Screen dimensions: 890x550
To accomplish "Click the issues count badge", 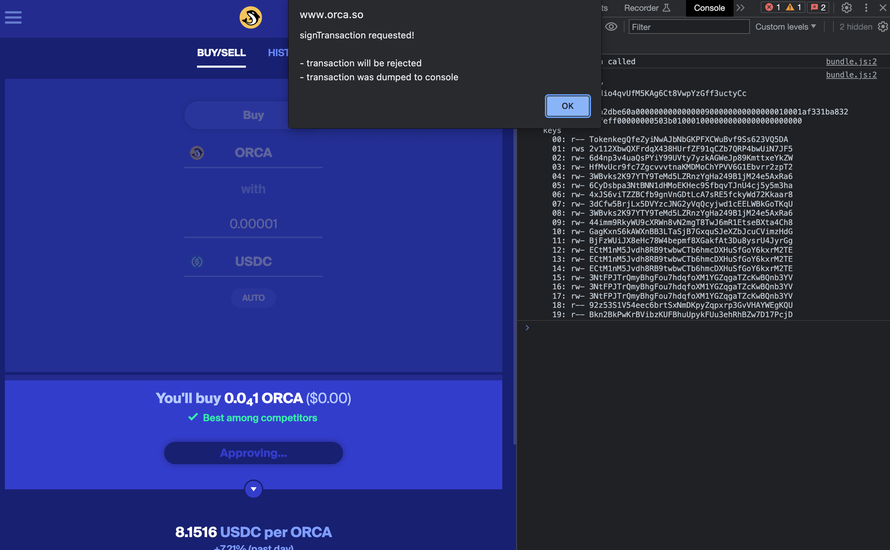I will 818,7.
